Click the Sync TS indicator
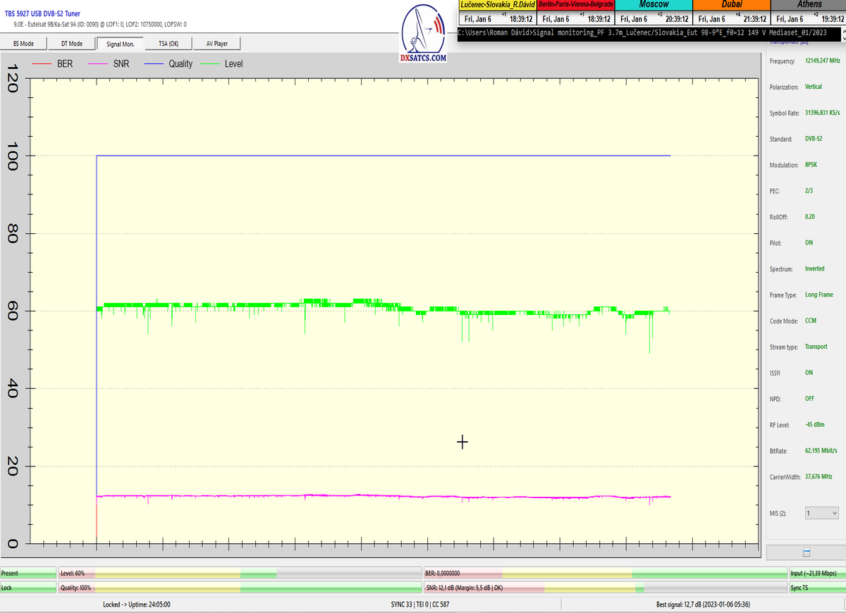 tap(816, 588)
